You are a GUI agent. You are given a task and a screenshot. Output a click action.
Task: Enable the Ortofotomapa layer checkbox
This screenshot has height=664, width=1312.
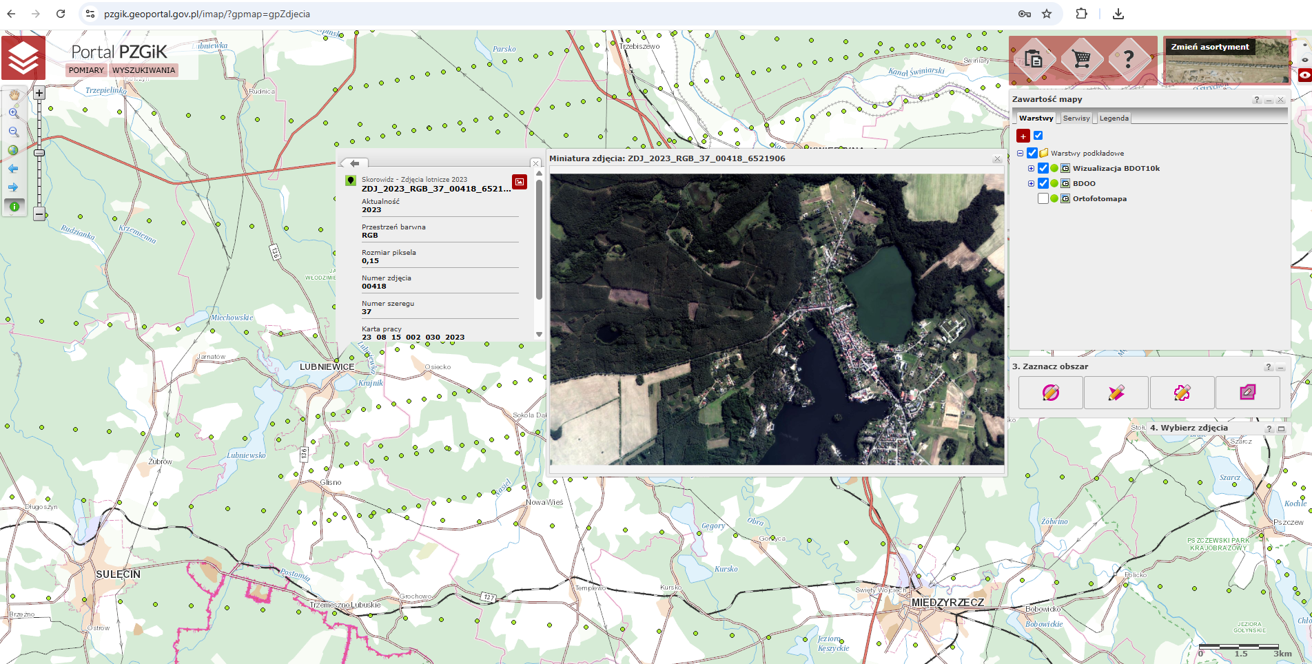[1043, 199]
